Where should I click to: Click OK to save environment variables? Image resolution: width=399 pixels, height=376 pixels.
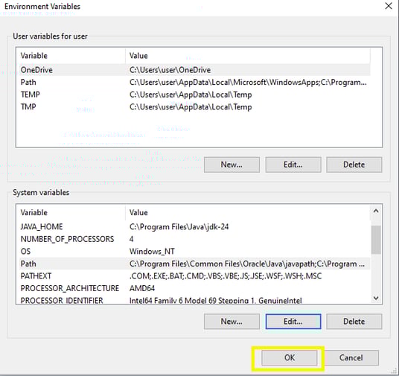290,357
